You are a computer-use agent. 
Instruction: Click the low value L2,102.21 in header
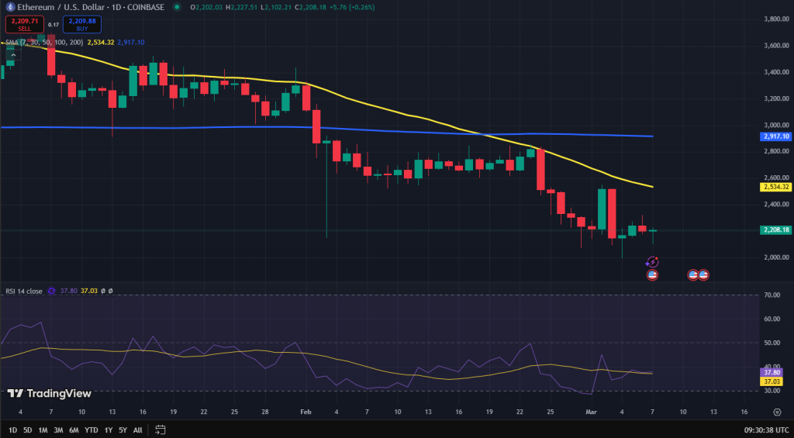[277, 7]
